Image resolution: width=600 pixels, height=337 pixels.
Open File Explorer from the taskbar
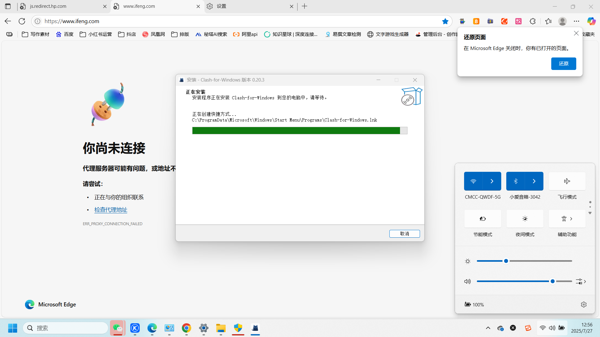(221, 328)
